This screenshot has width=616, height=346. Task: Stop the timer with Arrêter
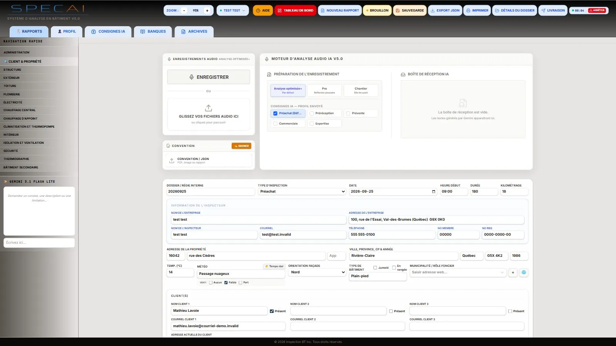(597, 10)
